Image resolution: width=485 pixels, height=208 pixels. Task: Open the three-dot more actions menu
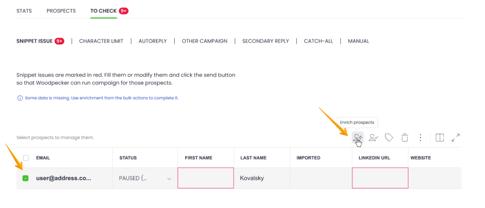[x=420, y=137]
